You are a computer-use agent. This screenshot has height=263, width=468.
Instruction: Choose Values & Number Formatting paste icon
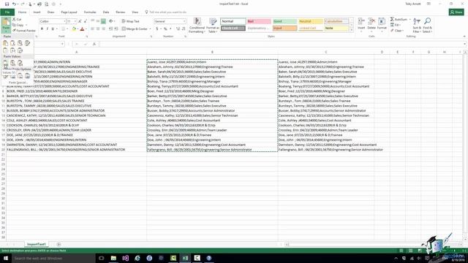click(12, 64)
